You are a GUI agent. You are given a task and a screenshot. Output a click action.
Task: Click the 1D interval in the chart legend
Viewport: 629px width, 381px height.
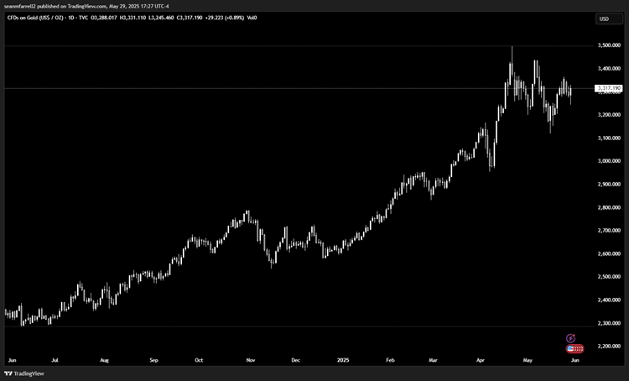(x=72, y=18)
